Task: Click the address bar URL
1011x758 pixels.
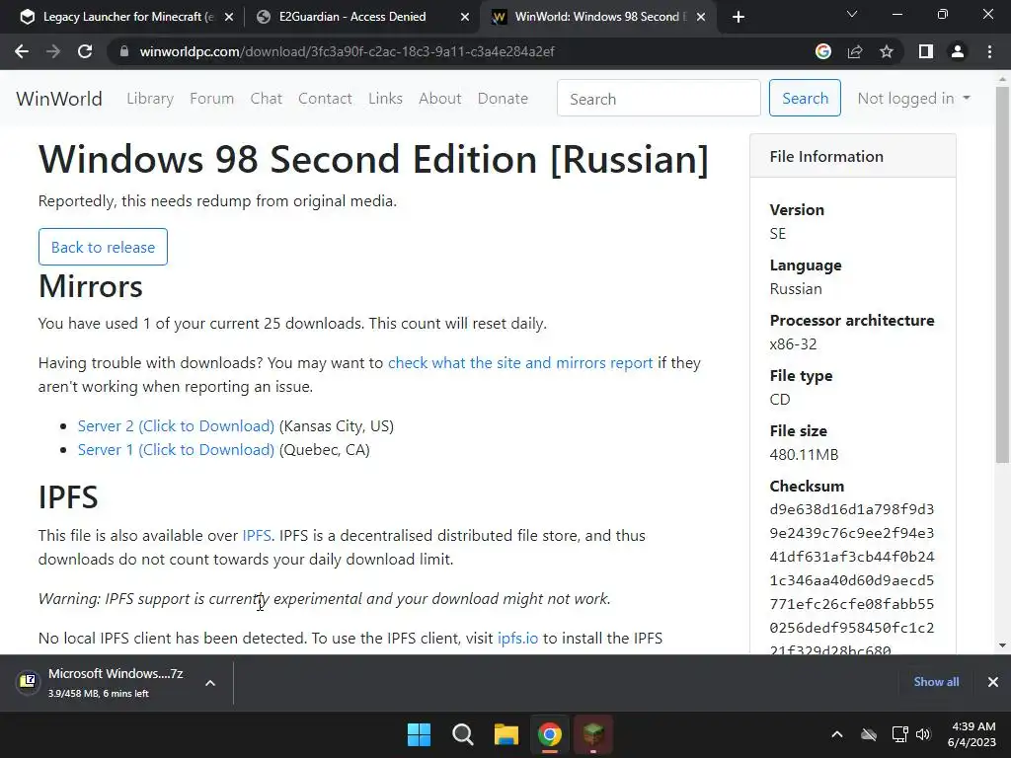Action: click(x=347, y=51)
